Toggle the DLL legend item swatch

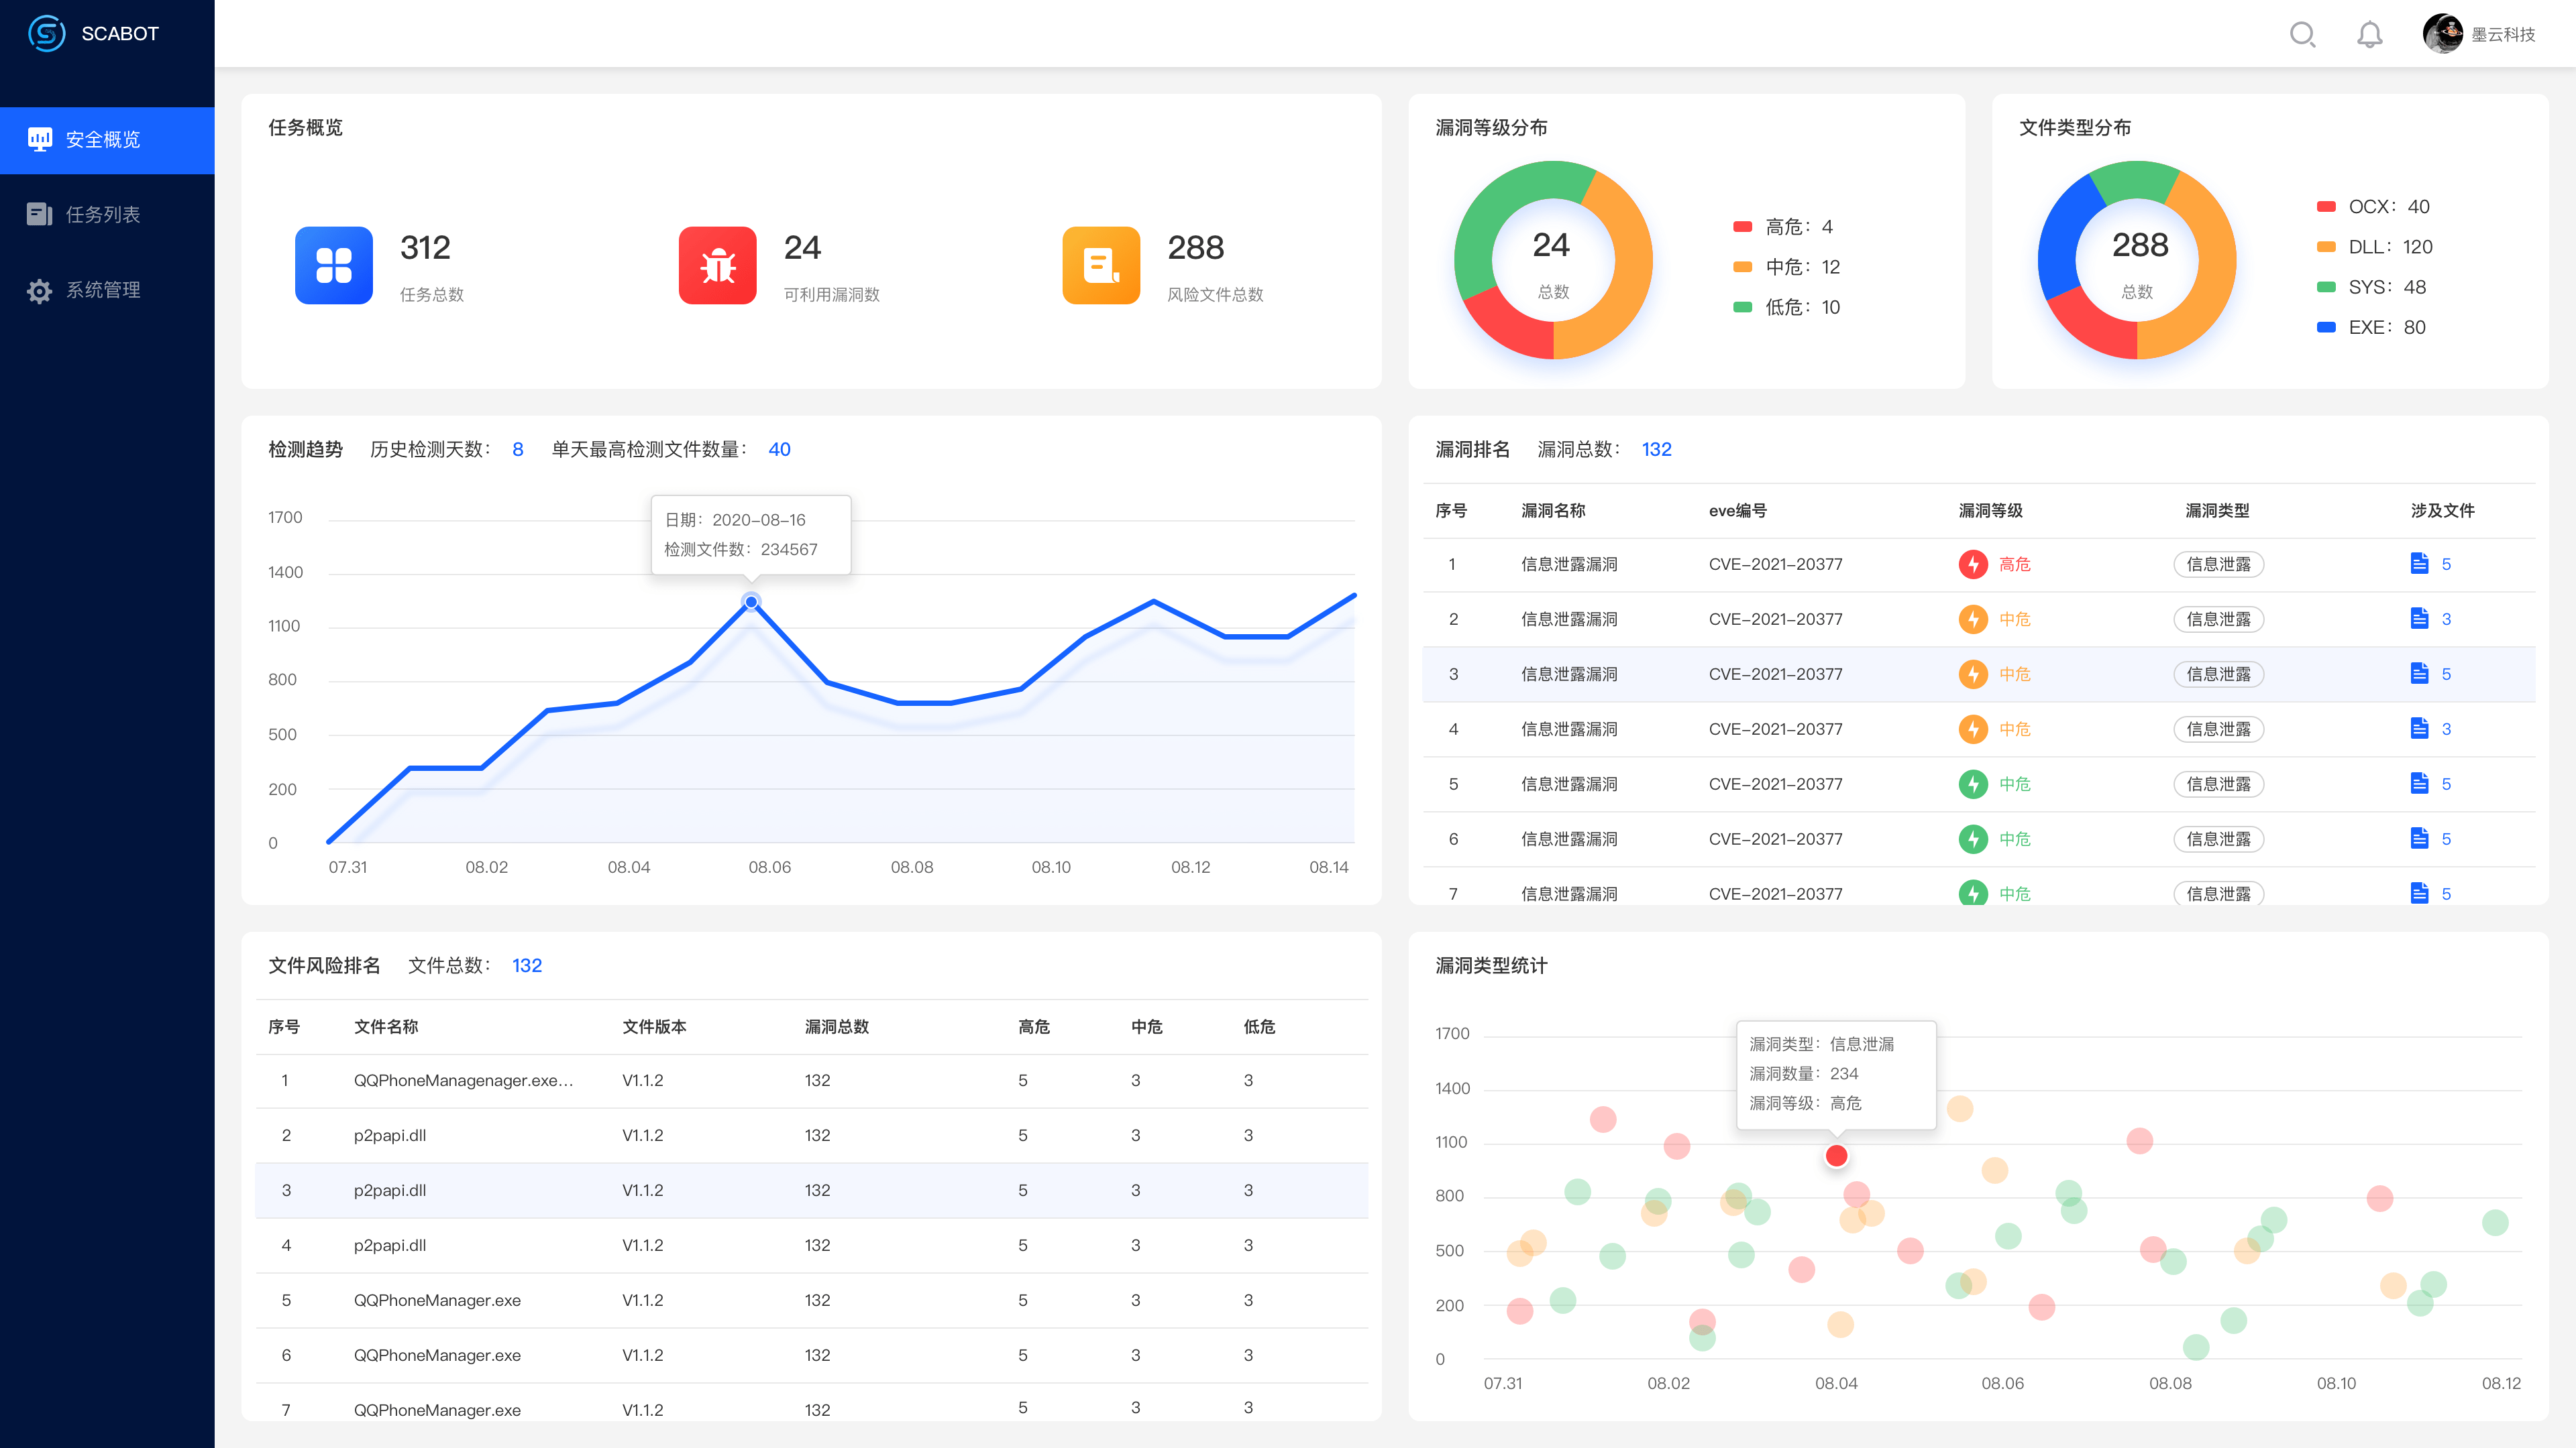point(2326,247)
